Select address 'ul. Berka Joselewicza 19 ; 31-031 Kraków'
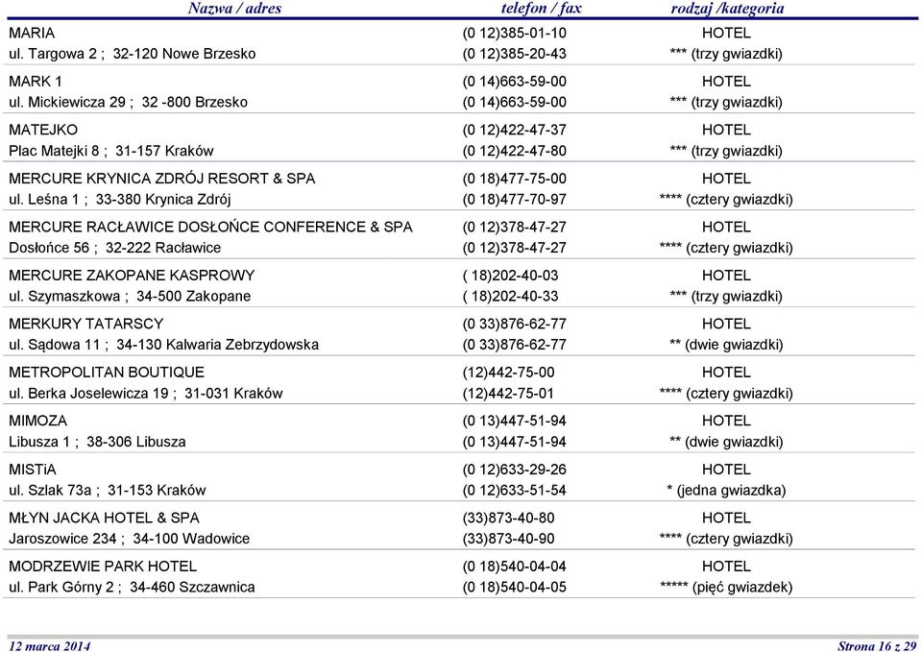This screenshot has height=652, width=922. click(x=146, y=394)
